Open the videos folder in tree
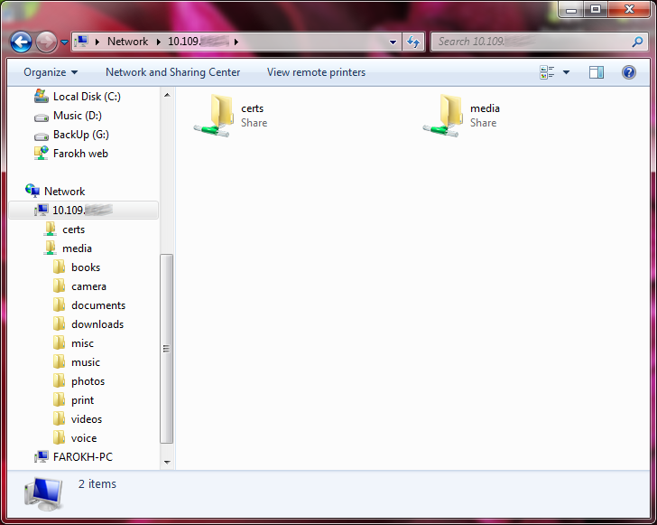Image resolution: width=657 pixels, height=525 pixels. tap(87, 419)
